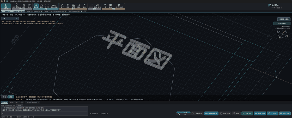292x118 pixels.
Task: Click the 複写 copy icon
Action: click(x=73, y=5)
